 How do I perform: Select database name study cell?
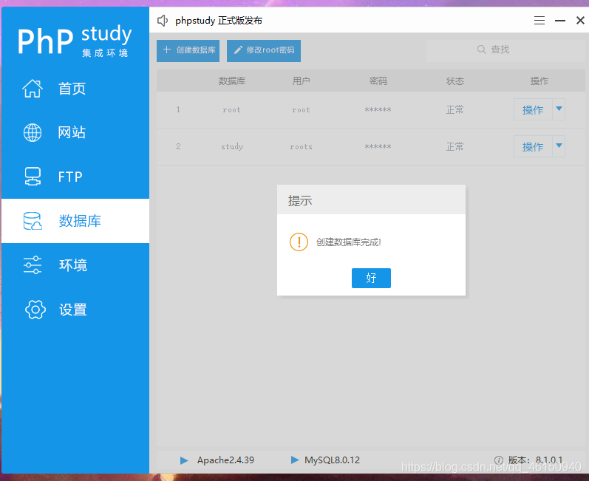click(x=232, y=146)
